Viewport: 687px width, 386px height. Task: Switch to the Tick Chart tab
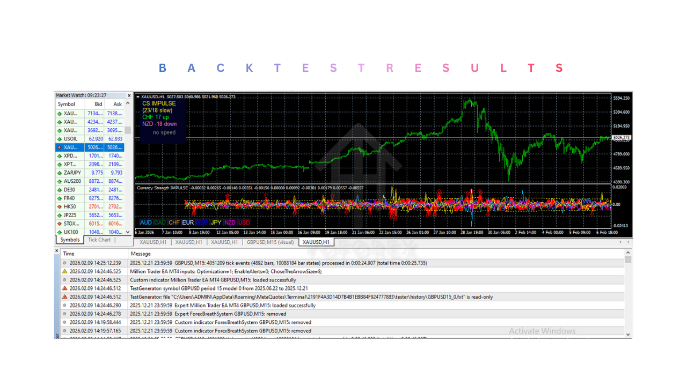pos(99,240)
